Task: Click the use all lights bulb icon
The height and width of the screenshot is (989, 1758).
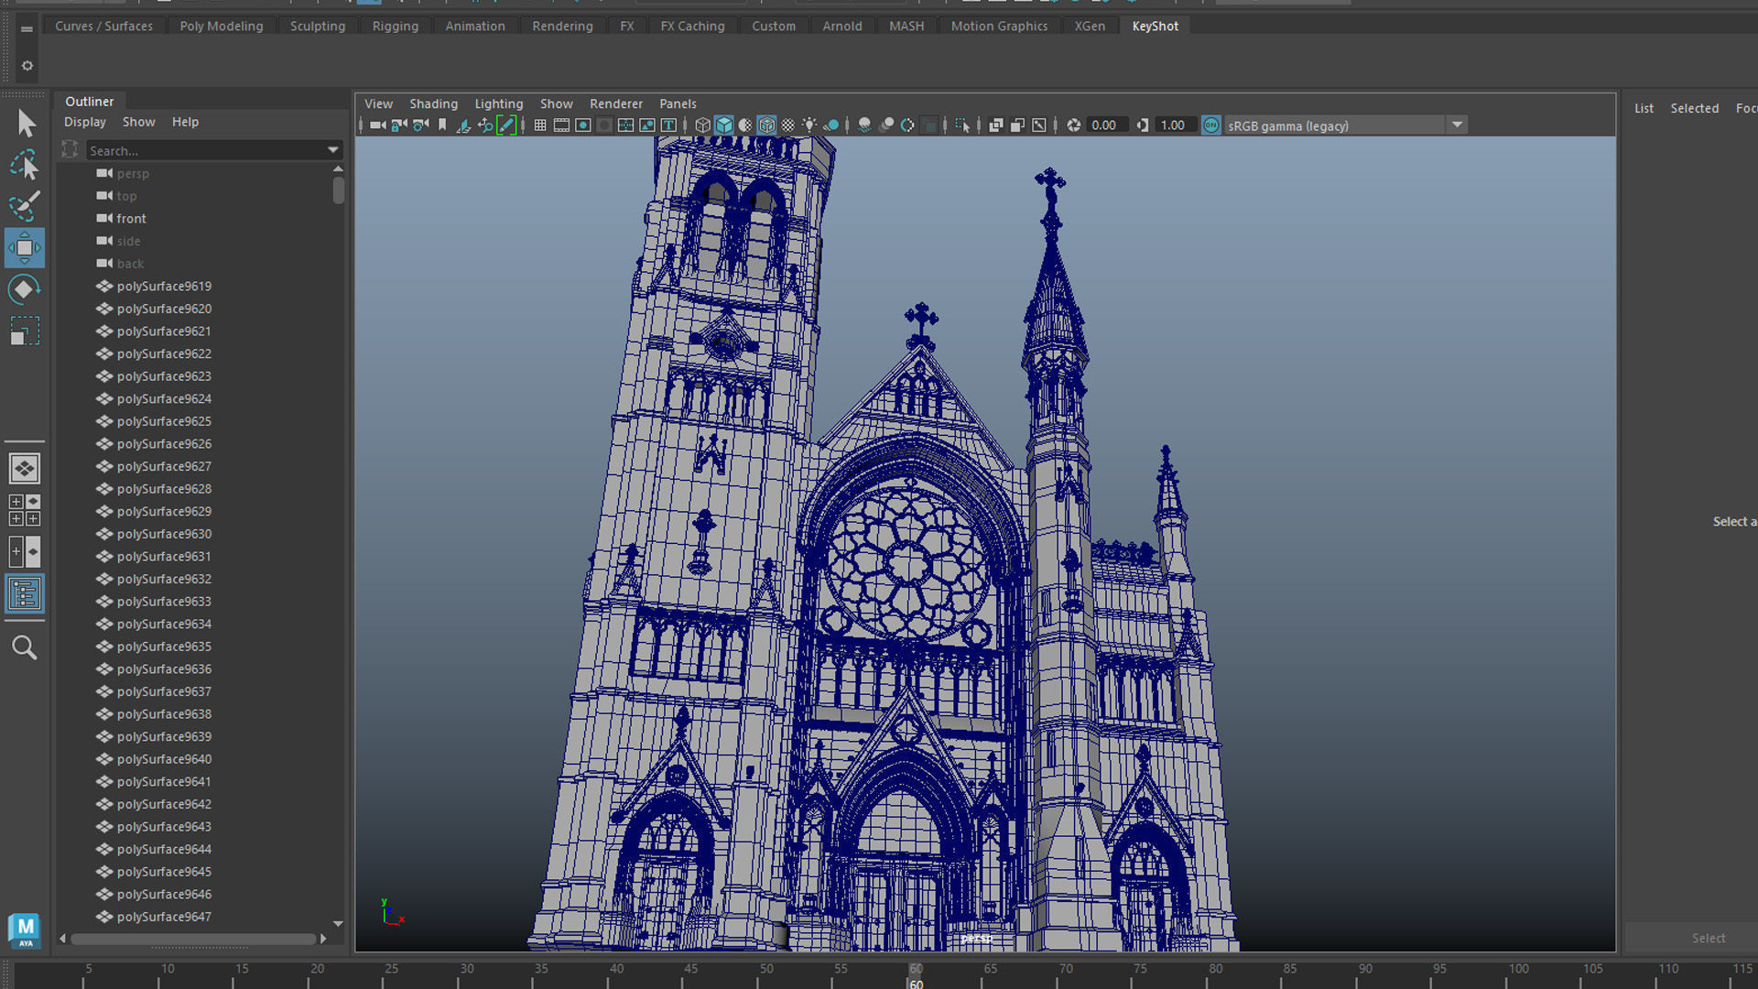Action: click(x=809, y=125)
